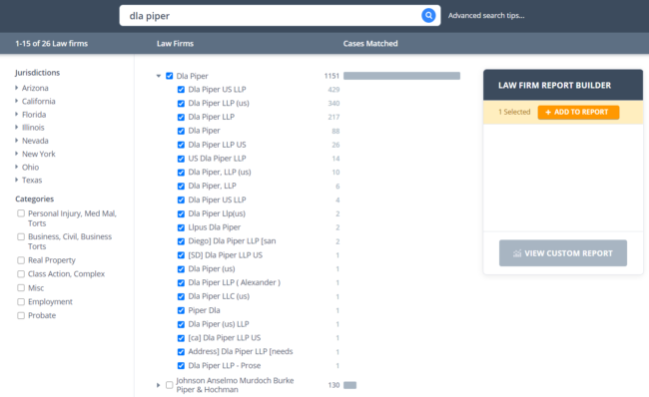Viewport: 649px width, 397px height.
Task: Expand New York jurisdiction
Action: (17, 154)
